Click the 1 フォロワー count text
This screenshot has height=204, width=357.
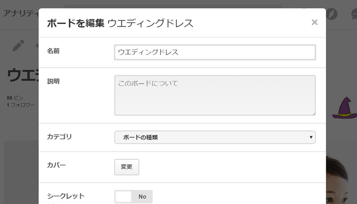tap(21, 105)
